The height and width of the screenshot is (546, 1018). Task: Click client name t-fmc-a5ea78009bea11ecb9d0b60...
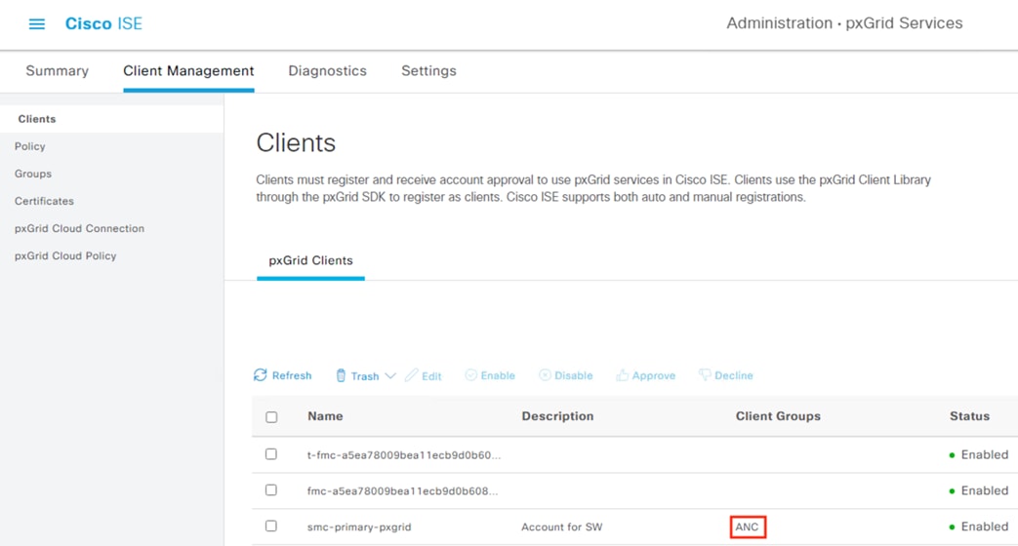404,455
